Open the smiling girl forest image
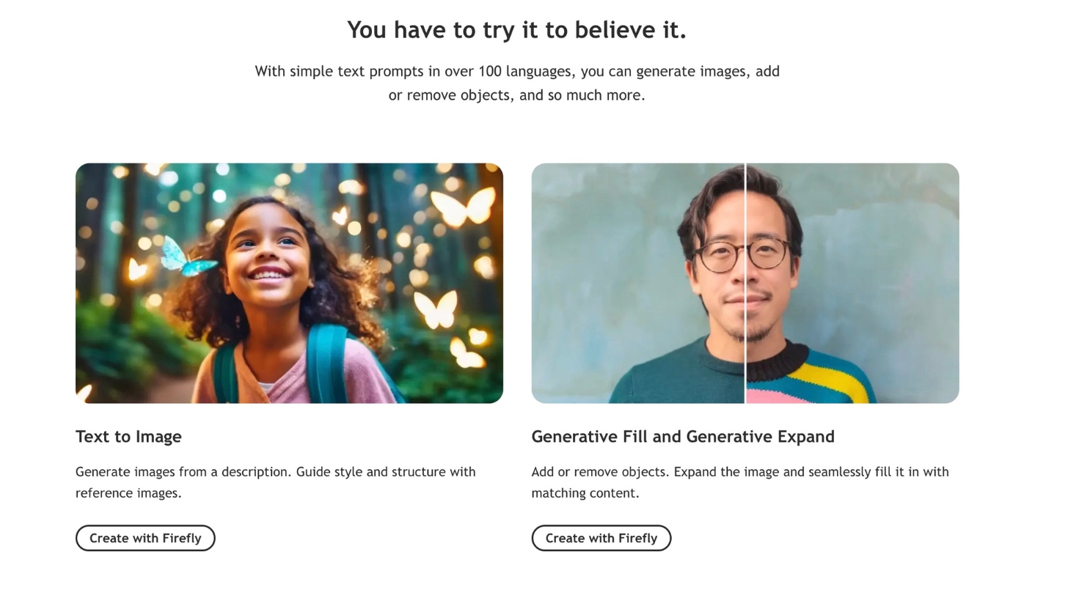This screenshot has width=1068, height=598. click(289, 283)
